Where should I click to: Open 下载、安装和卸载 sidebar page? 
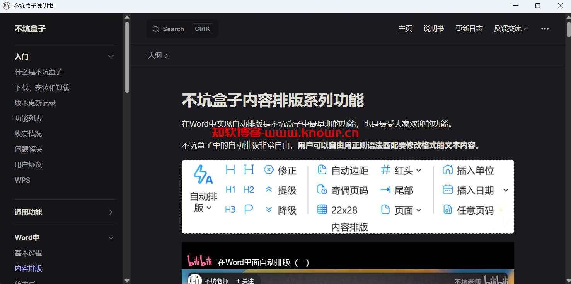[x=42, y=88]
